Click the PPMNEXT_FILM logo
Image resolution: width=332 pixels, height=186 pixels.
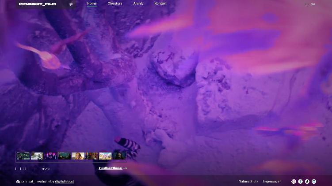pos(38,4)
